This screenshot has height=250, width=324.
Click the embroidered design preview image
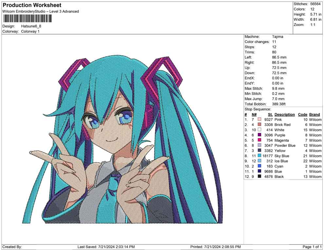(x=123, y=140)
